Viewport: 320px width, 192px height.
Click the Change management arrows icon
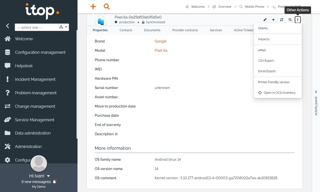(7, 106)
